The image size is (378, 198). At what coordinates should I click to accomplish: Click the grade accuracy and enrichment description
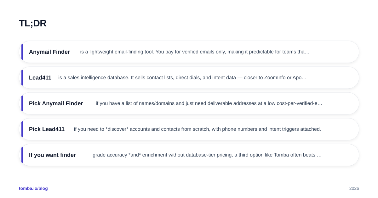click(x=207, y=155)
